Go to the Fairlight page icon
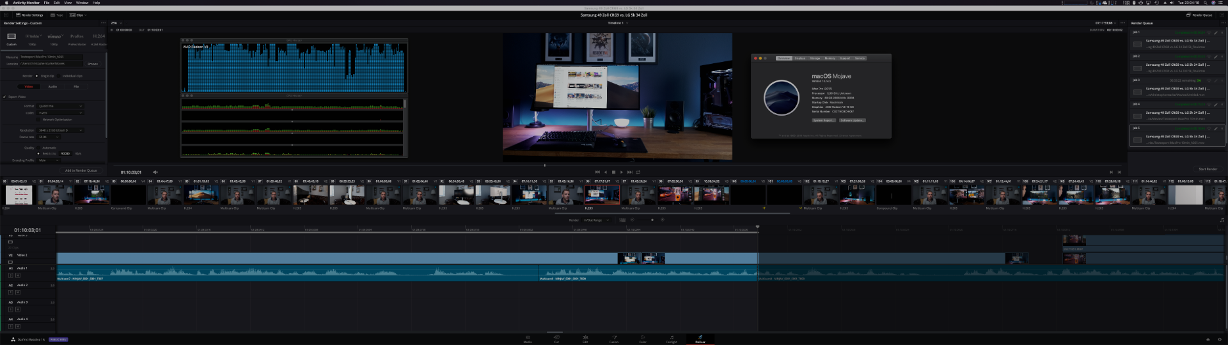This screenshot has height=345, width=1228. click(x=672, y=338)
